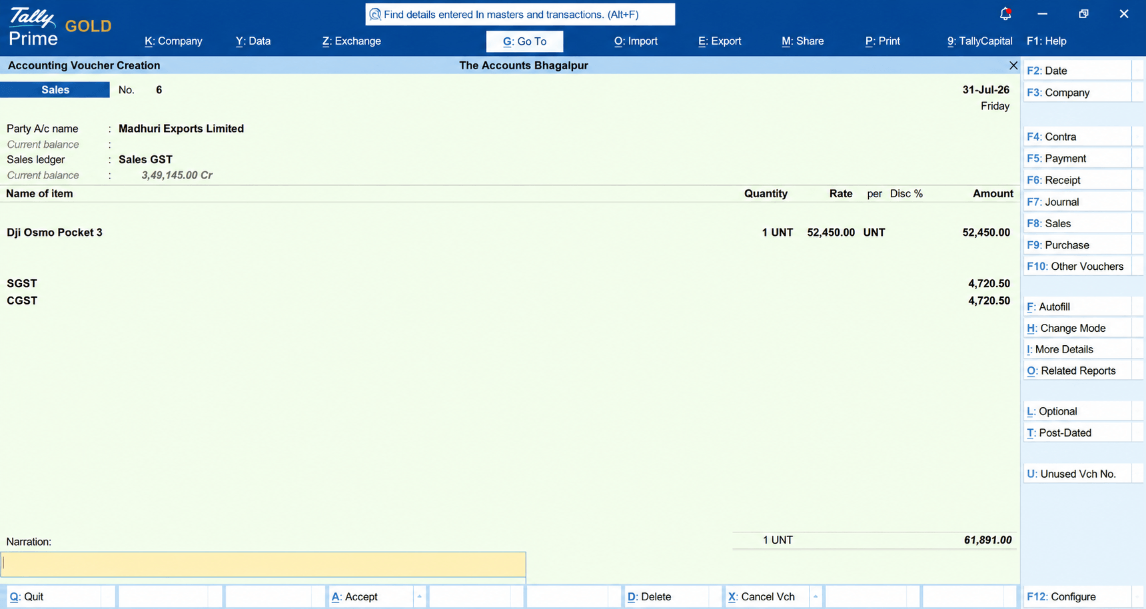This screenshot has height=609, width=1146.
Task: Click the TallyPrime Gold logo
Action: point(59,27)
